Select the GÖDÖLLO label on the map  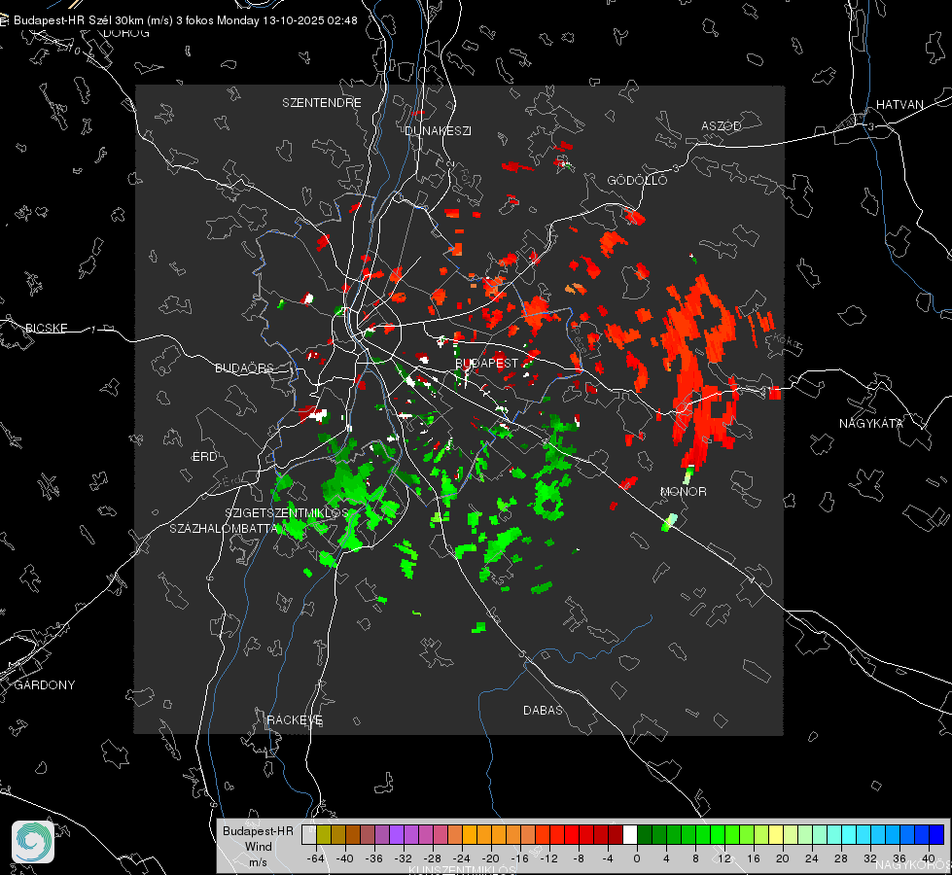click(x=638, y=180)
